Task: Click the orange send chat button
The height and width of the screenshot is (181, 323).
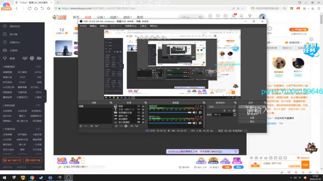Action: [x=305, y=165]
